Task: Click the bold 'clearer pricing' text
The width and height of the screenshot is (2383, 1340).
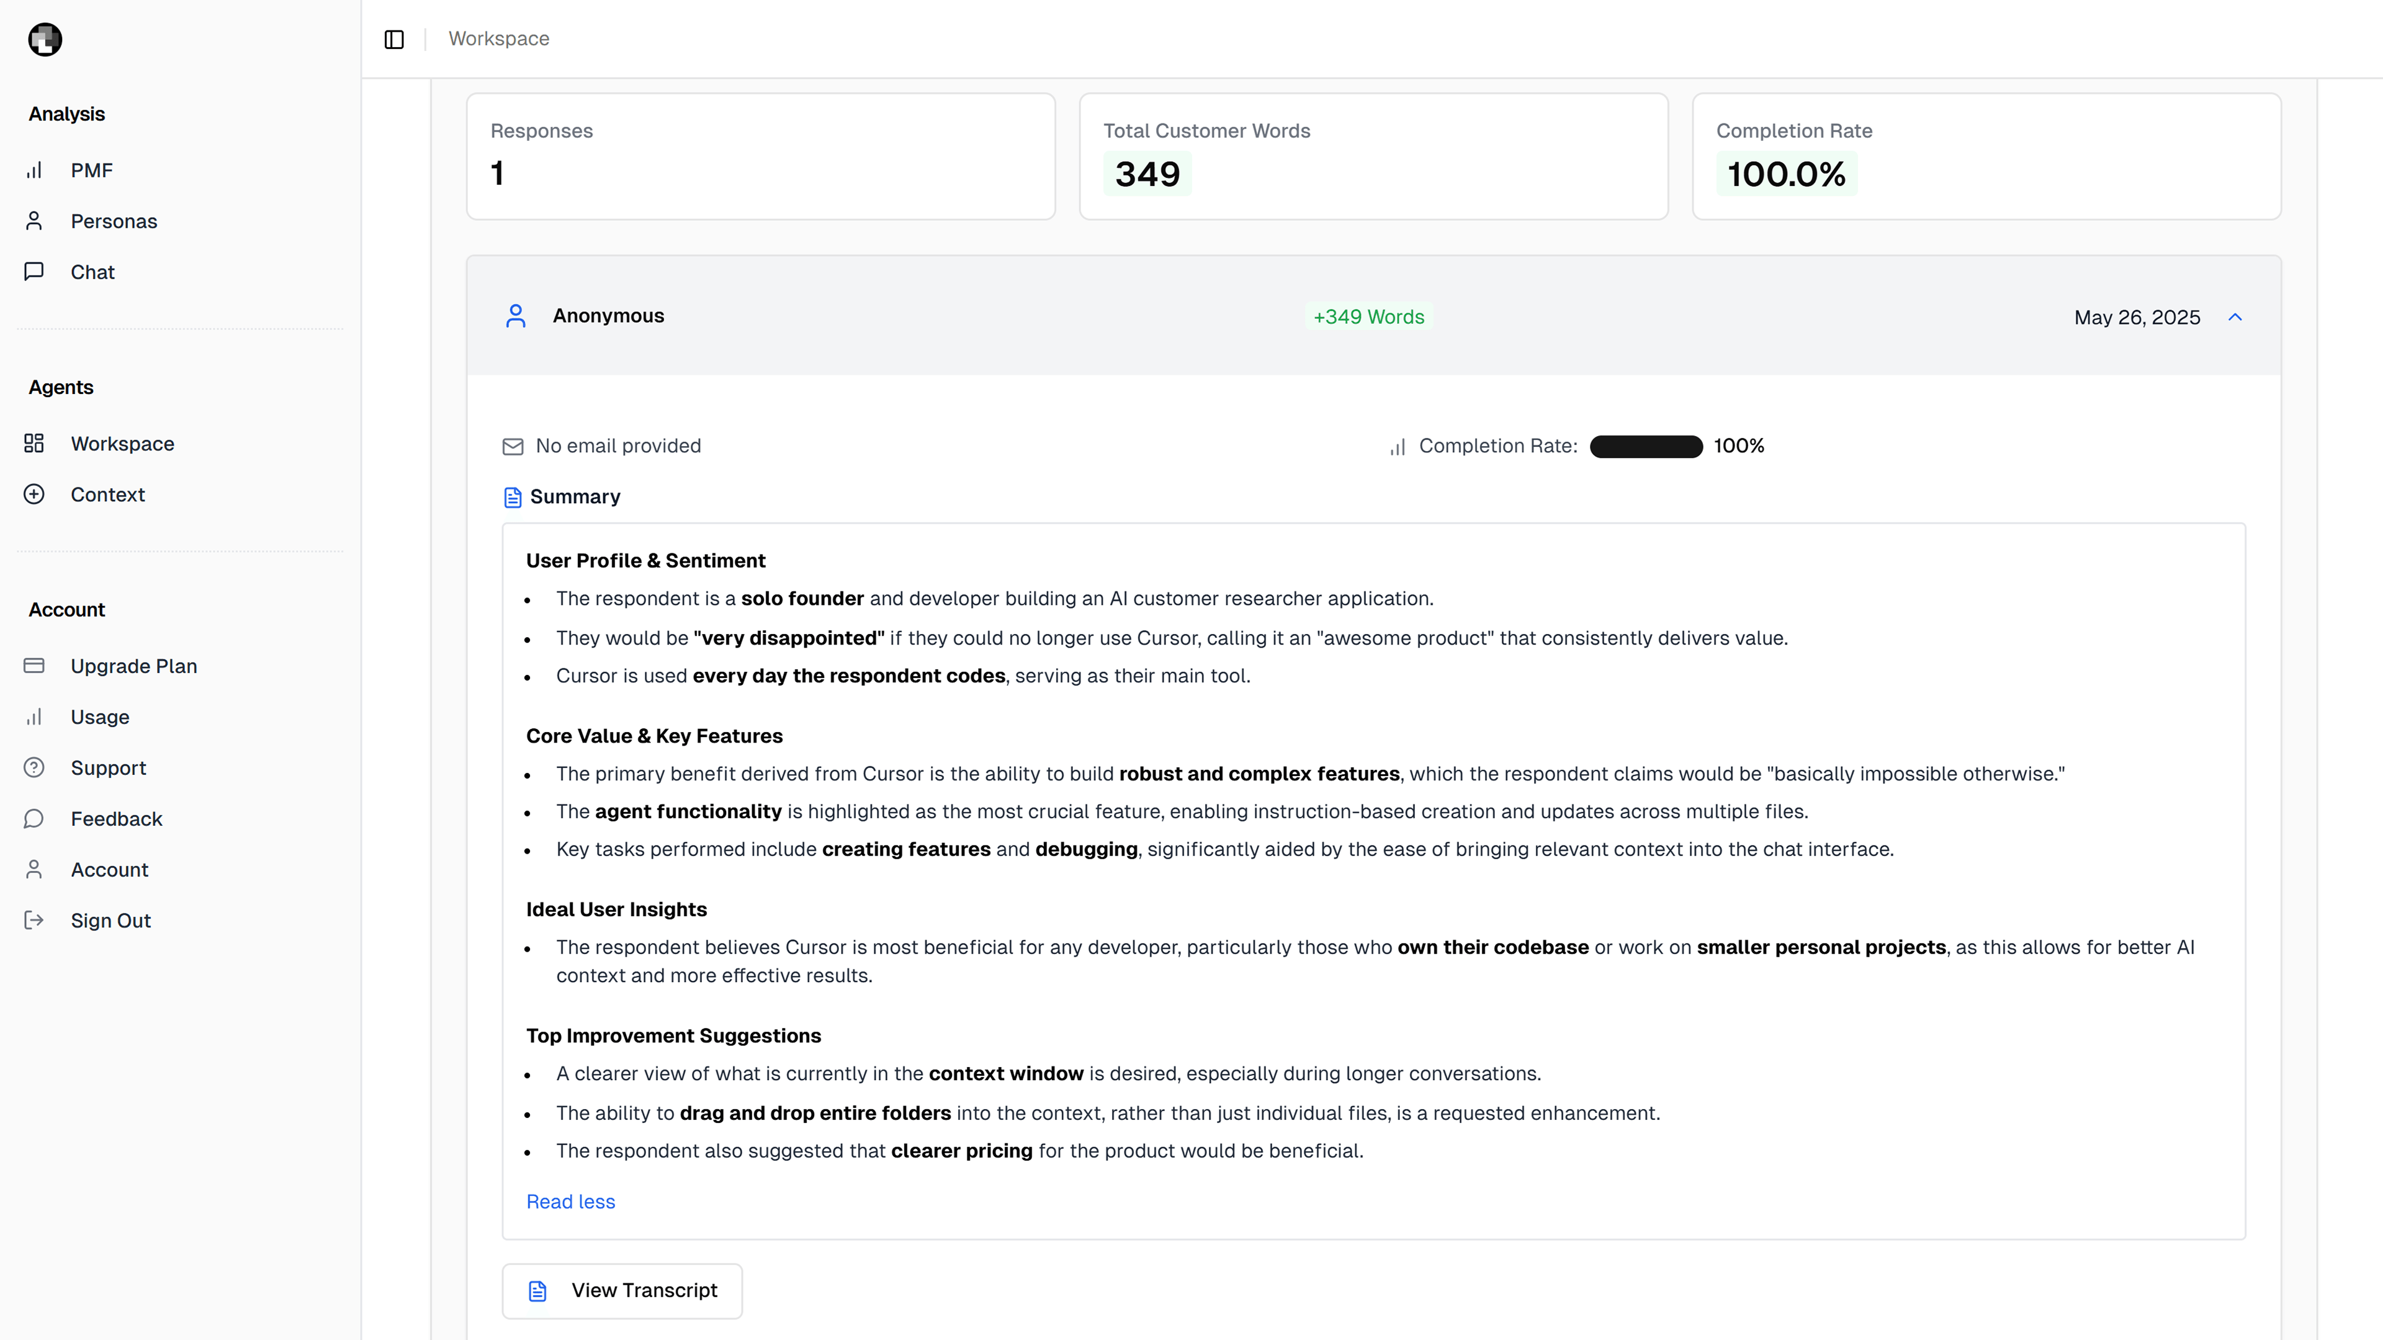Action: click(961, 1150)
